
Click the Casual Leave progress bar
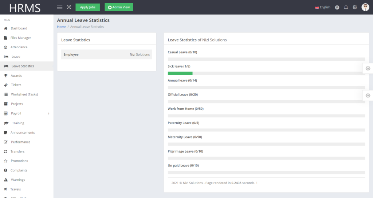click(x=266, y=59)
